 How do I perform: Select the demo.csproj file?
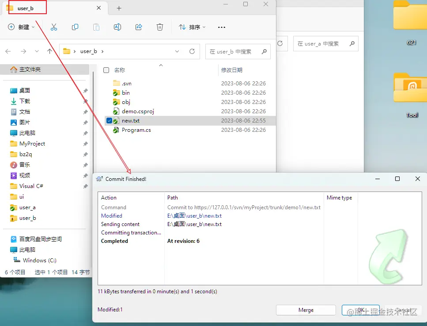point(138,111)
